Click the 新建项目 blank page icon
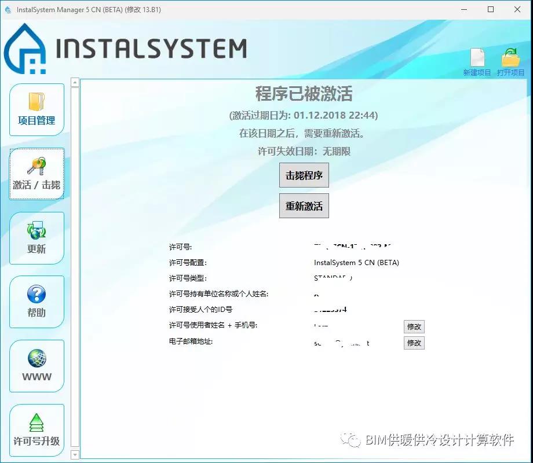Viewport: 533px width, 463px height. [477, 57]
